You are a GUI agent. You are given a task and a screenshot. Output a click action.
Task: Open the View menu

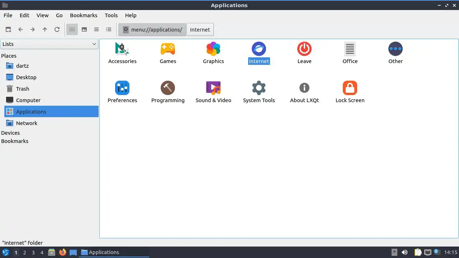coord(42,15)
